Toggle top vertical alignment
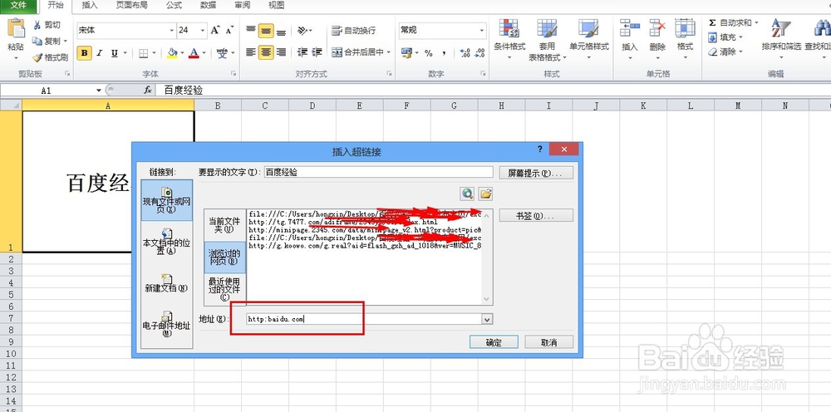This screenshot has height=412, width=831. (251, 31)
